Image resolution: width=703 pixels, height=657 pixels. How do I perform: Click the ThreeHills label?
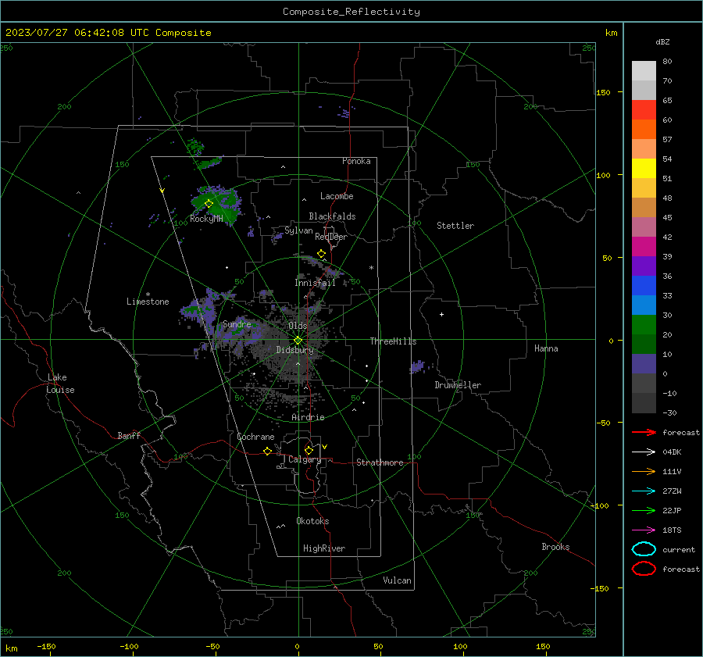[393, 341]
